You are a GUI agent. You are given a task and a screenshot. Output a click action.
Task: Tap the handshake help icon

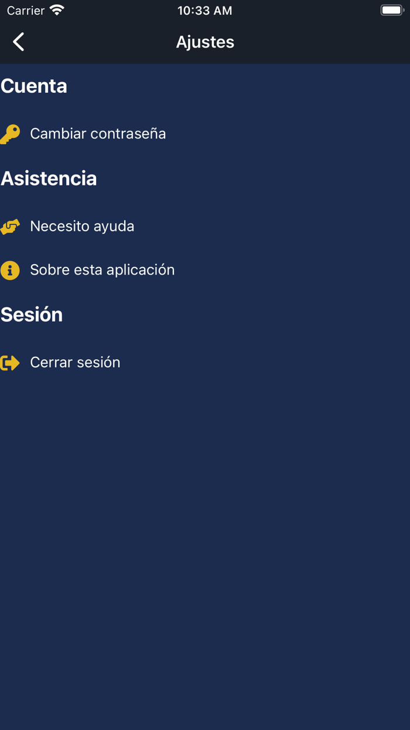pyautogui.click(x=10, y=227)
